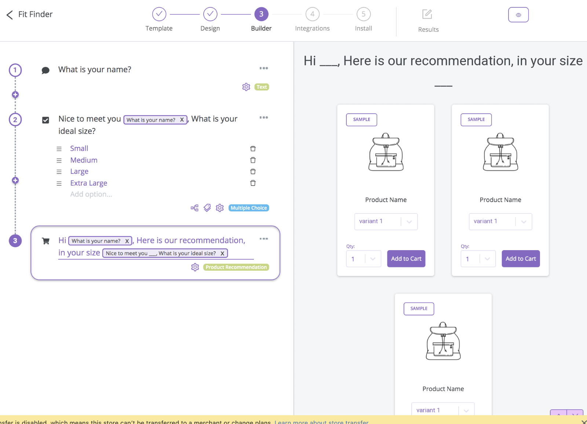Click the Results edit icon
The image size is (587, 424).
tap(427, 14)
